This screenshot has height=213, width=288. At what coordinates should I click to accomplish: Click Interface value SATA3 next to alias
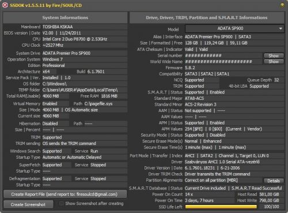click(x=245, y=37)
